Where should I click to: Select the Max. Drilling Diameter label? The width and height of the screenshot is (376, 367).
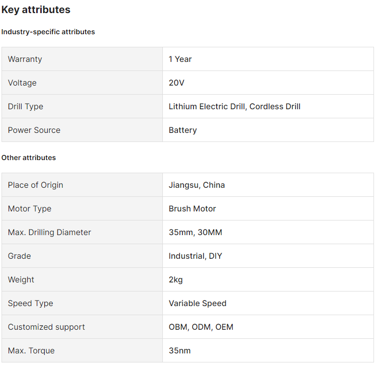[x=49, y=232]
